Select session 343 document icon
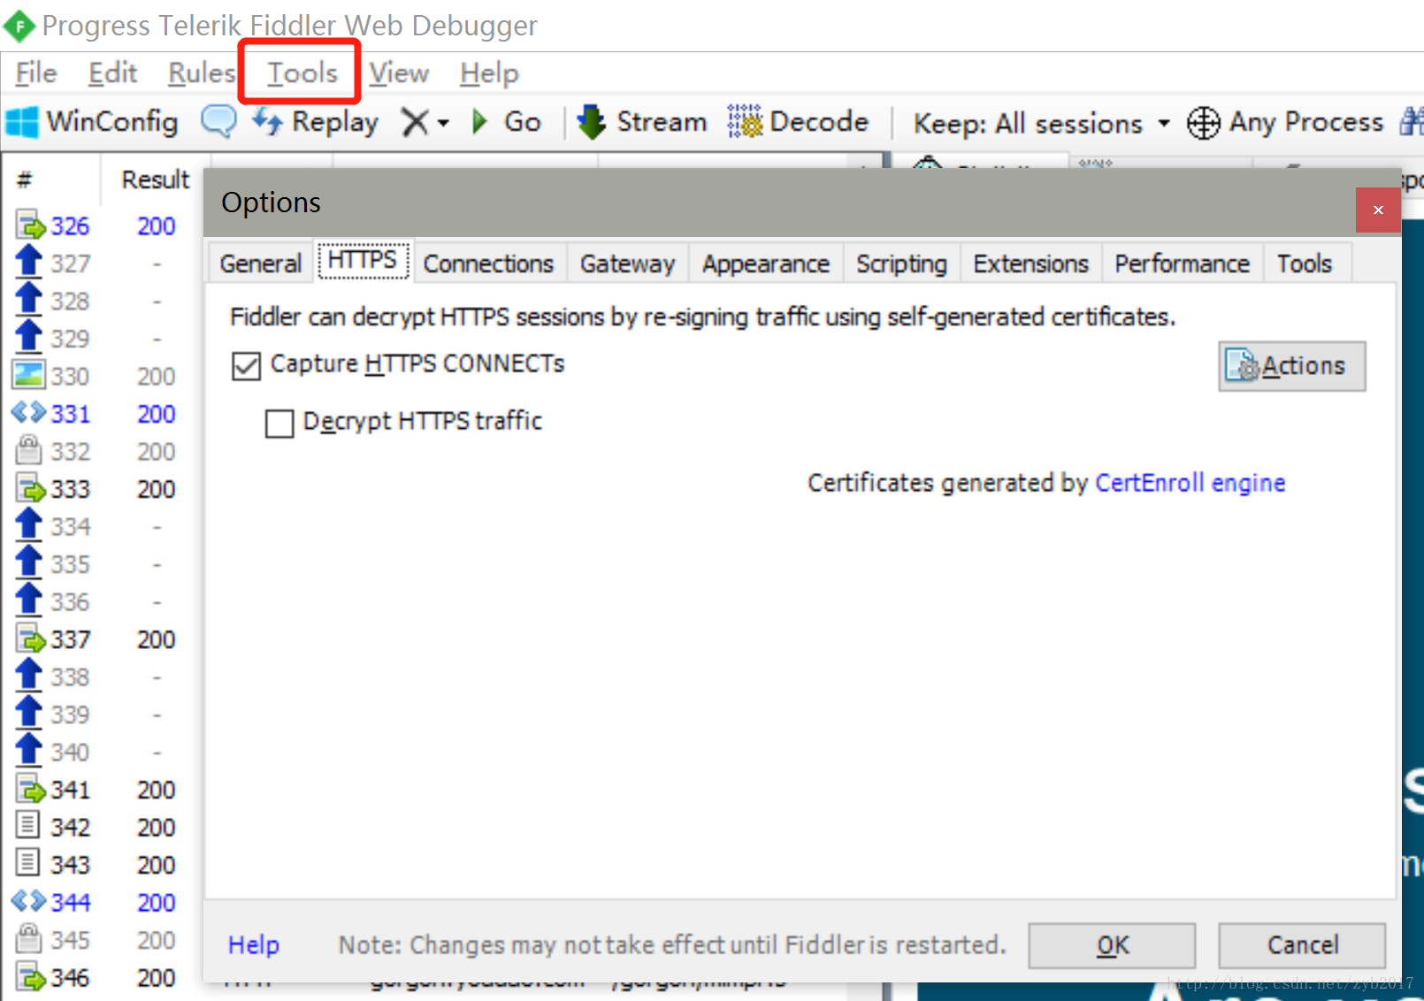 [28, 864]
